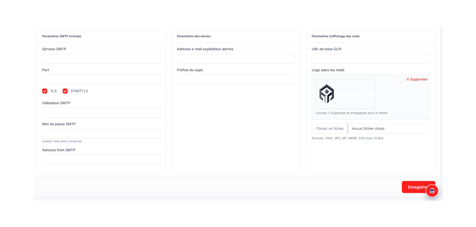This screenshot has height=227, width=476.
Task: Uncheck the STARTTLS option
Action: click(x=65, y=91)
